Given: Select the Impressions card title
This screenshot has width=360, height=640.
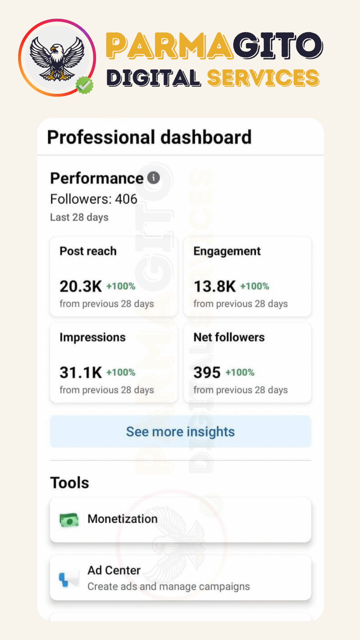Looking at the screenshot, I should pos(92,337).
